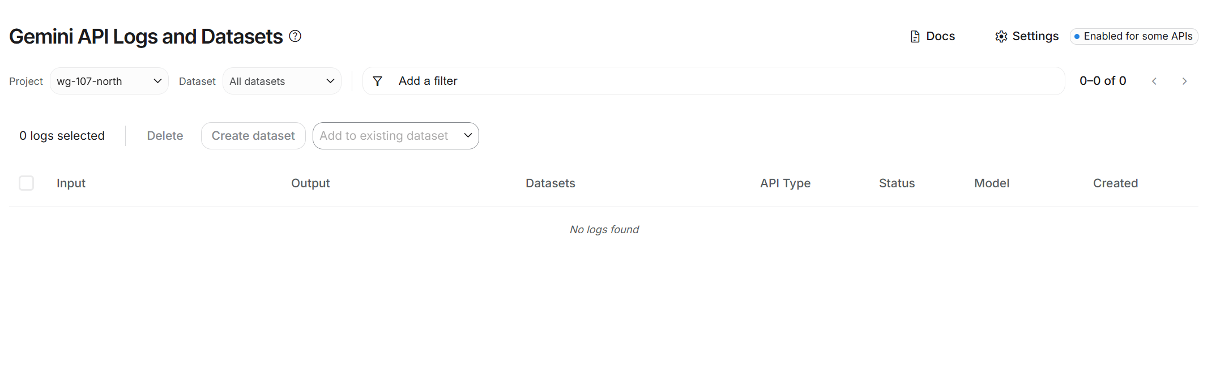Expand Add to existing dataset dropdown
1216x365 pixels.
coord(396,136)
